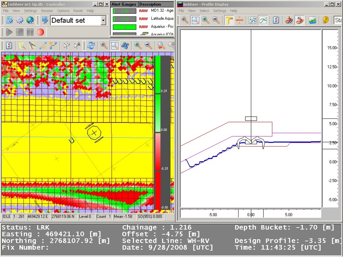Viewport: 343px width, 257px height.
Task: Click the tape measure icon in Profile toolbar
Action: coord(325,20)
